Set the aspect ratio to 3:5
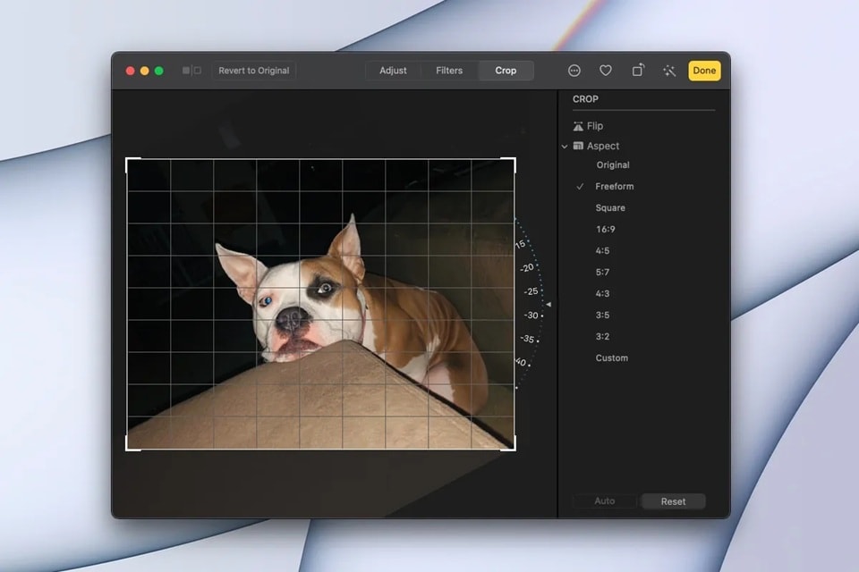Screen dimensions: 859x572 pyautogui.click(x=602, y=315)
